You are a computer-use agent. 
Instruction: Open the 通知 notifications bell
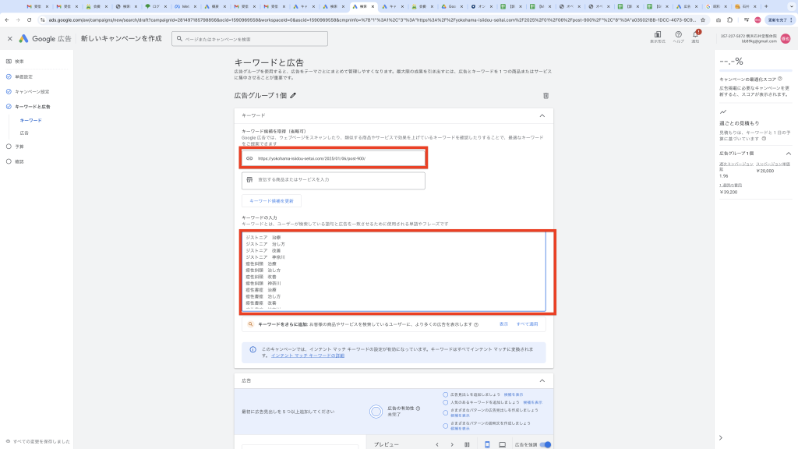coord(696,35)
